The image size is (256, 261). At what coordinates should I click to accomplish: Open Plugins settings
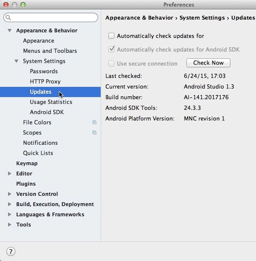point(26,184)
